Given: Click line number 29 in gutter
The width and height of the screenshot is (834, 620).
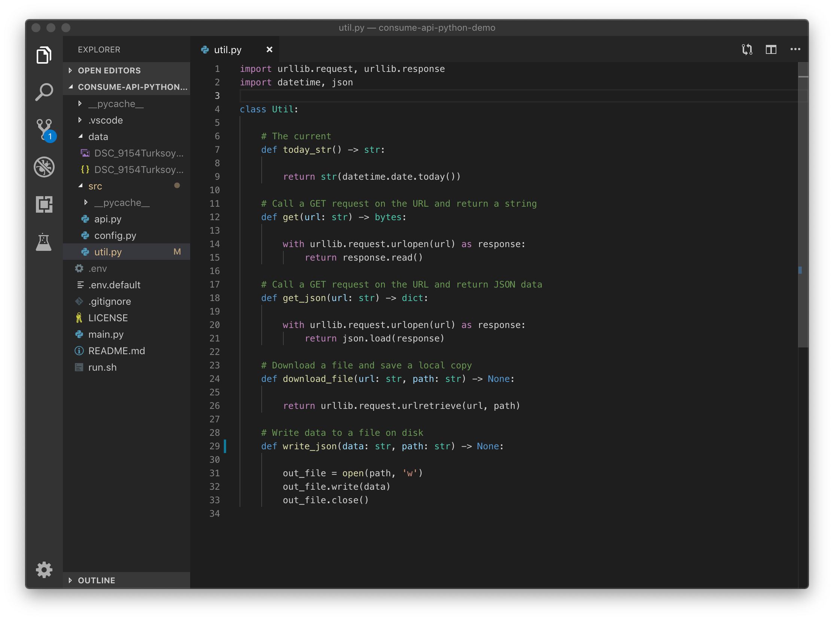Looking at the screenshot, I should click(214, 446).
